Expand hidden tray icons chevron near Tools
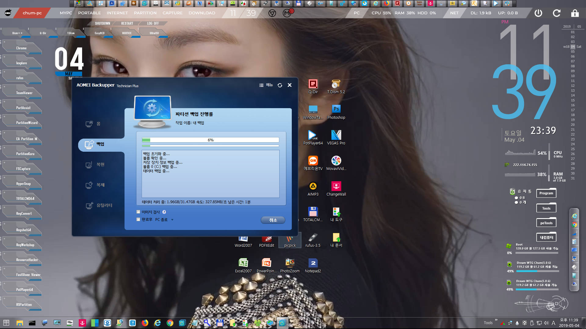The image size is (586, 329). pyautogui.click(x=496, y=320)
